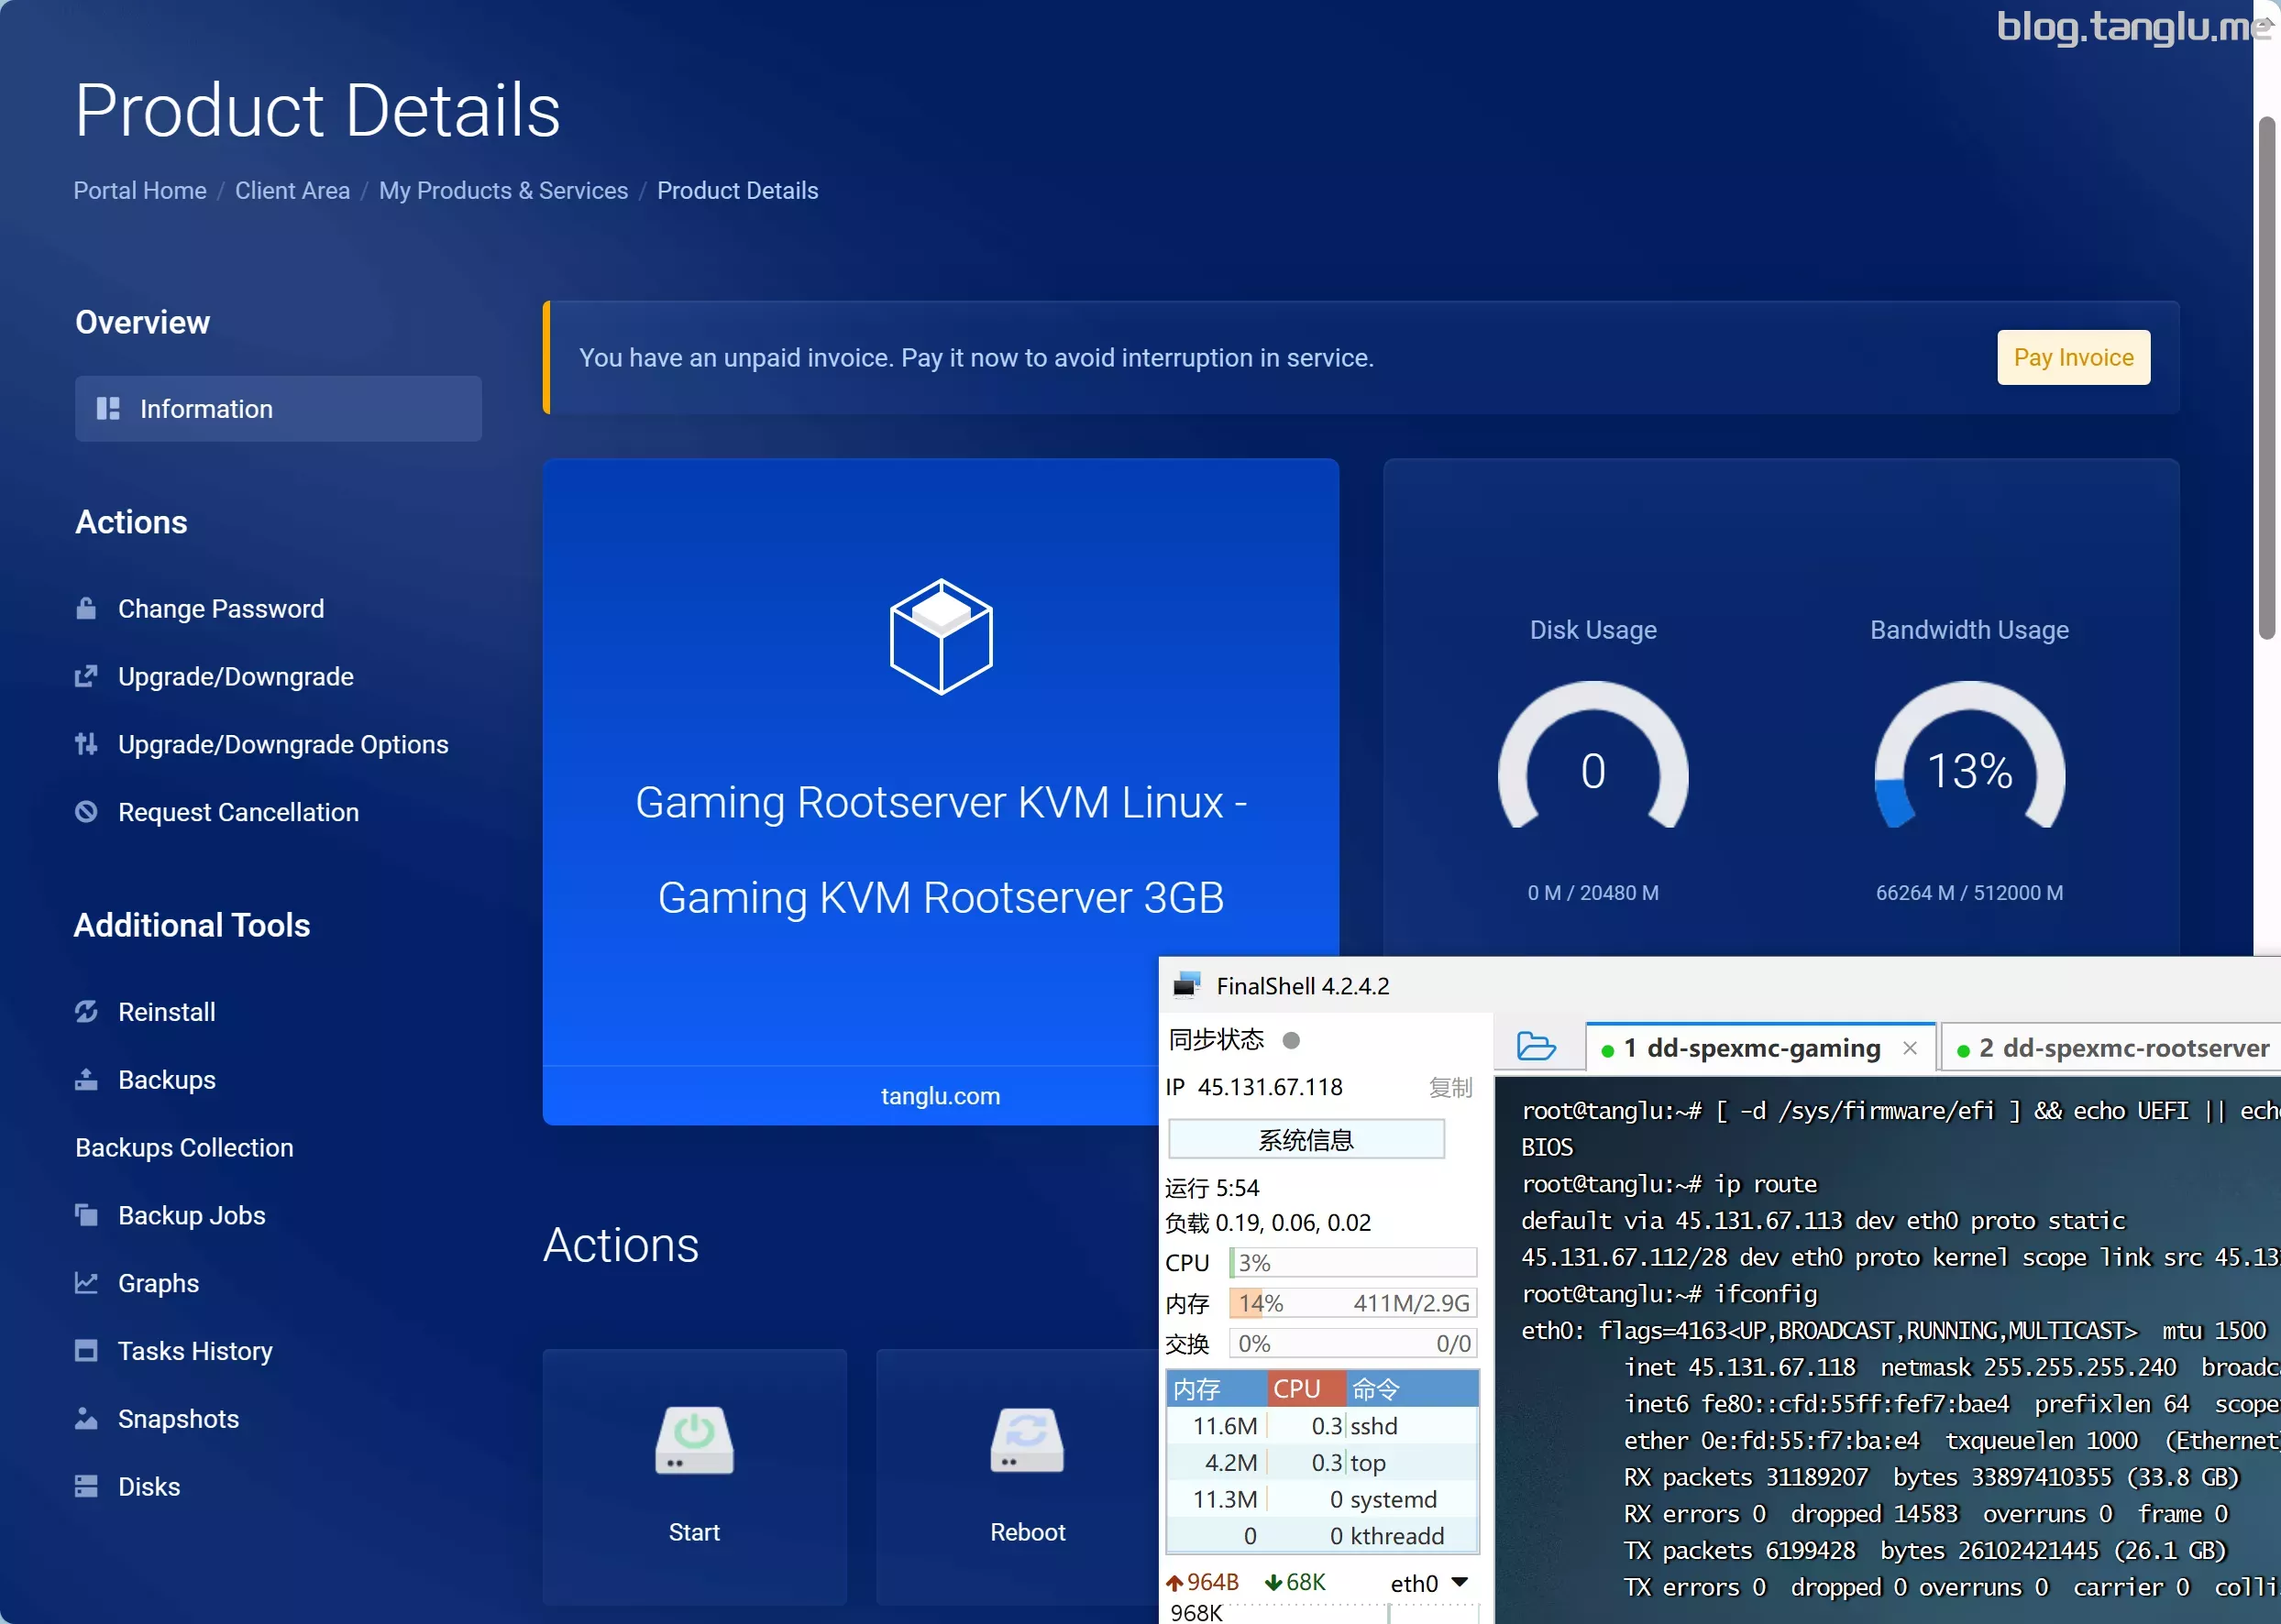The width and height of the screenshot is (2281, 1624).
Task: Expand the Change Password action
Action: tap(220, 609)
